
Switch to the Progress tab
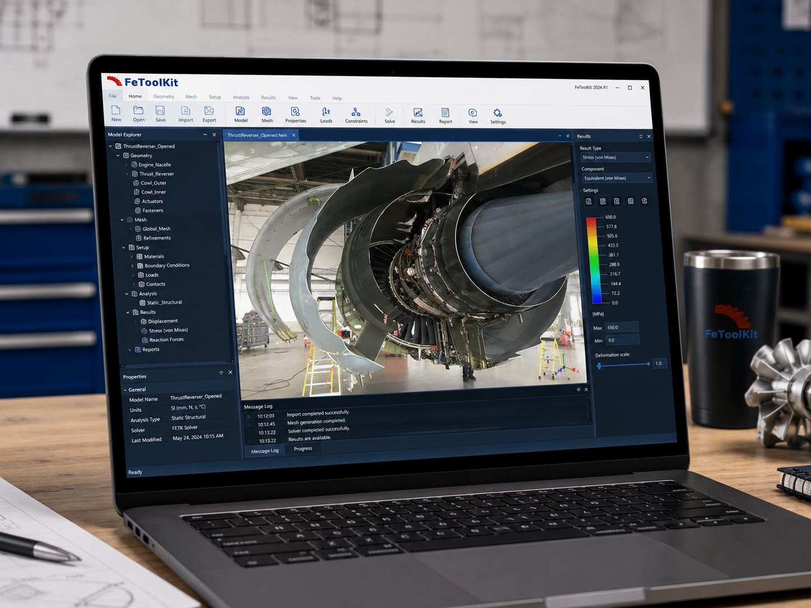click(x=303, y=448)
